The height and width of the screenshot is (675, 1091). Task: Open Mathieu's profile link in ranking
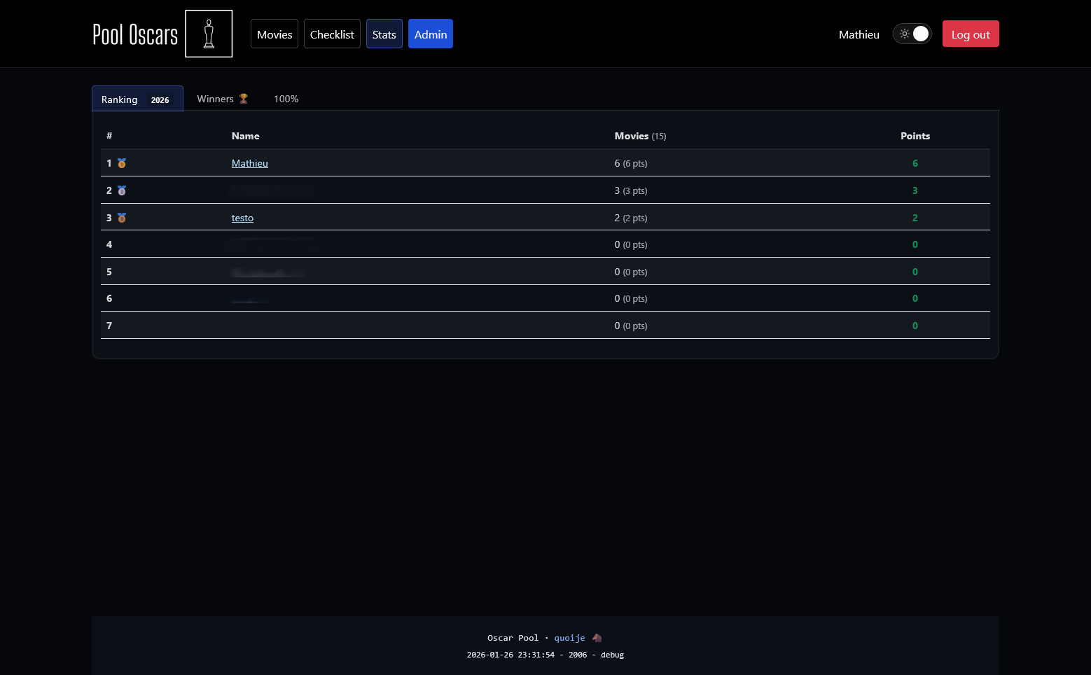coord(250,163)
